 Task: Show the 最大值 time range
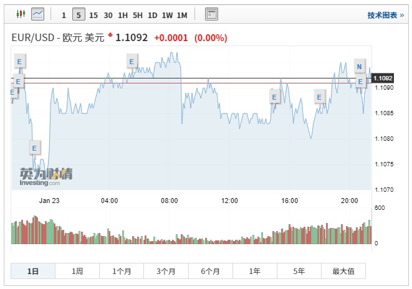point(343,271)
